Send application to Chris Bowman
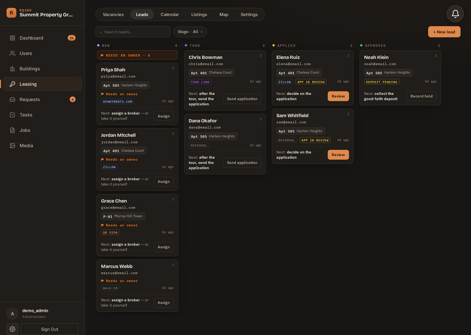The image size is (471, 335). [x=242, y=99]
